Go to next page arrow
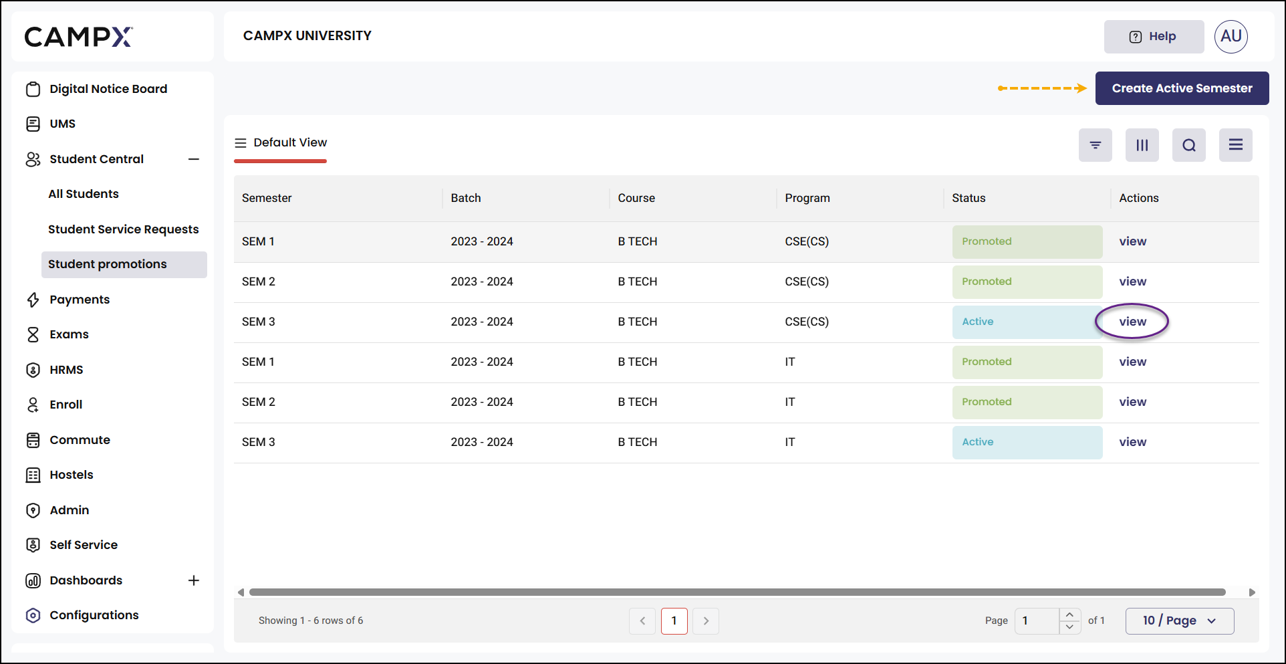1286x664 pixels. pyautogui.click(x=706, y=621)
